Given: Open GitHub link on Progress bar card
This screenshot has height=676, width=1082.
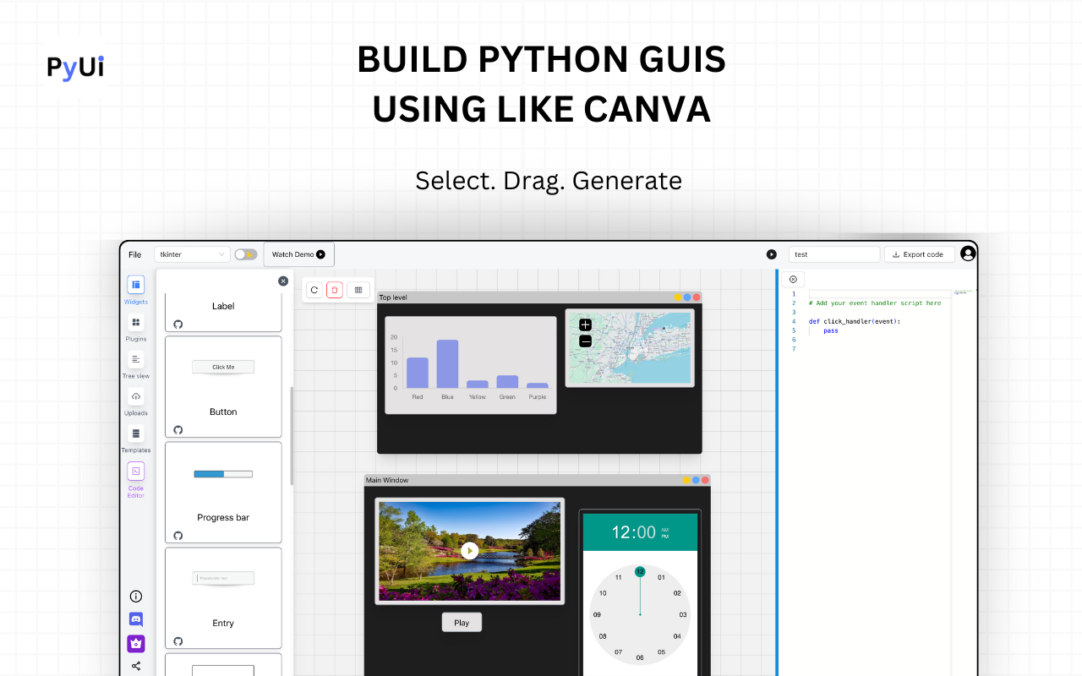Looking at the screenshot, I should click(178, 536).
